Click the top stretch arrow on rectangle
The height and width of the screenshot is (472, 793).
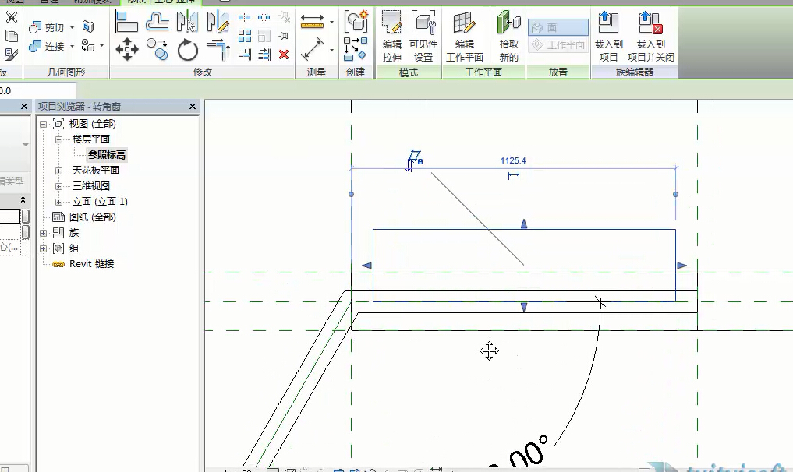point(524,224)
